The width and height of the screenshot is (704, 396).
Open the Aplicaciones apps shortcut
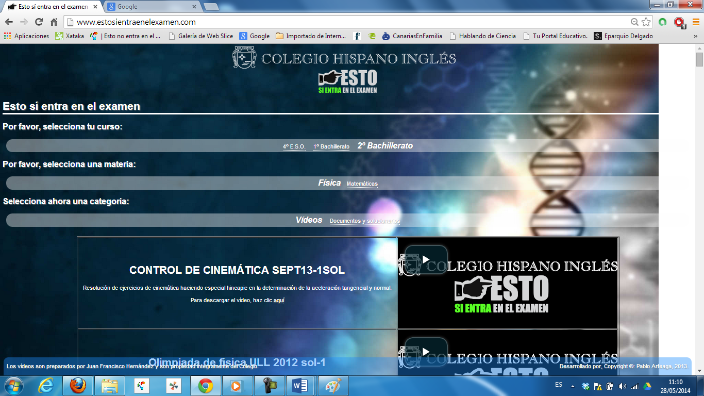point(26,36)
